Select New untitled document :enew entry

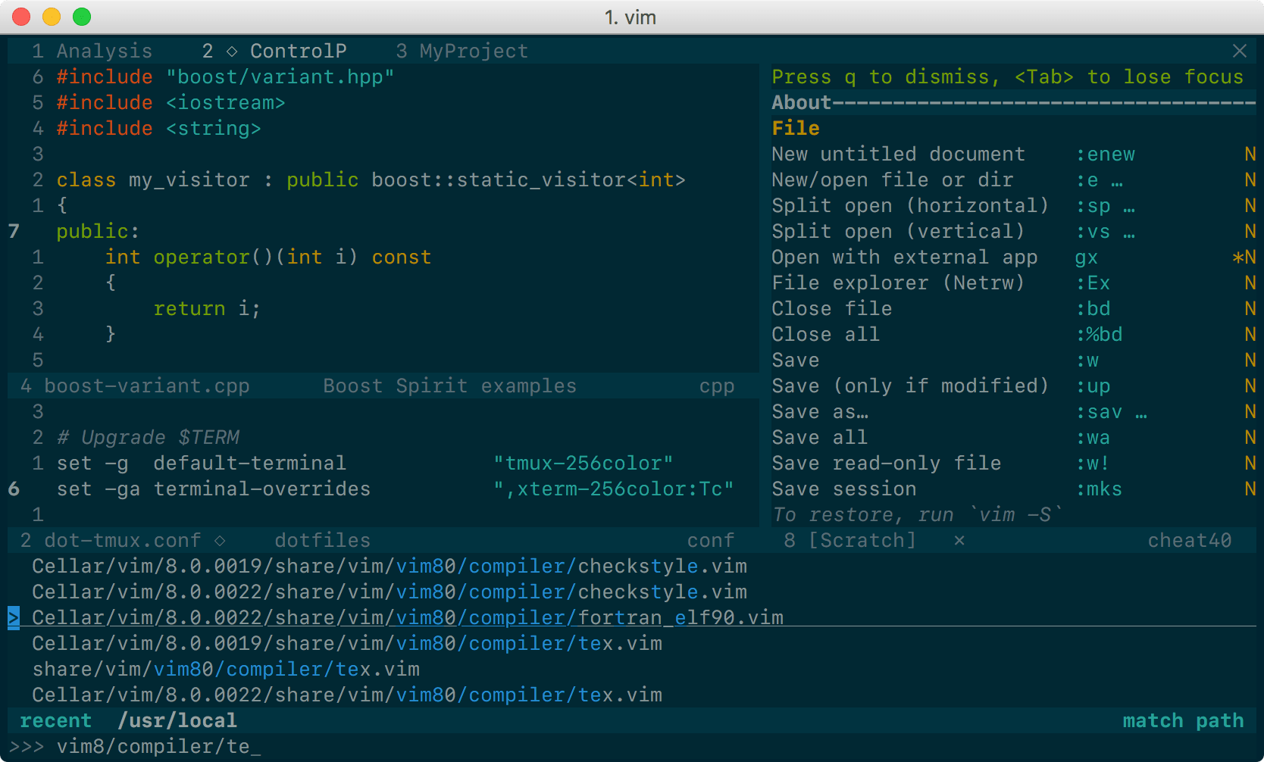click(898, 154)
